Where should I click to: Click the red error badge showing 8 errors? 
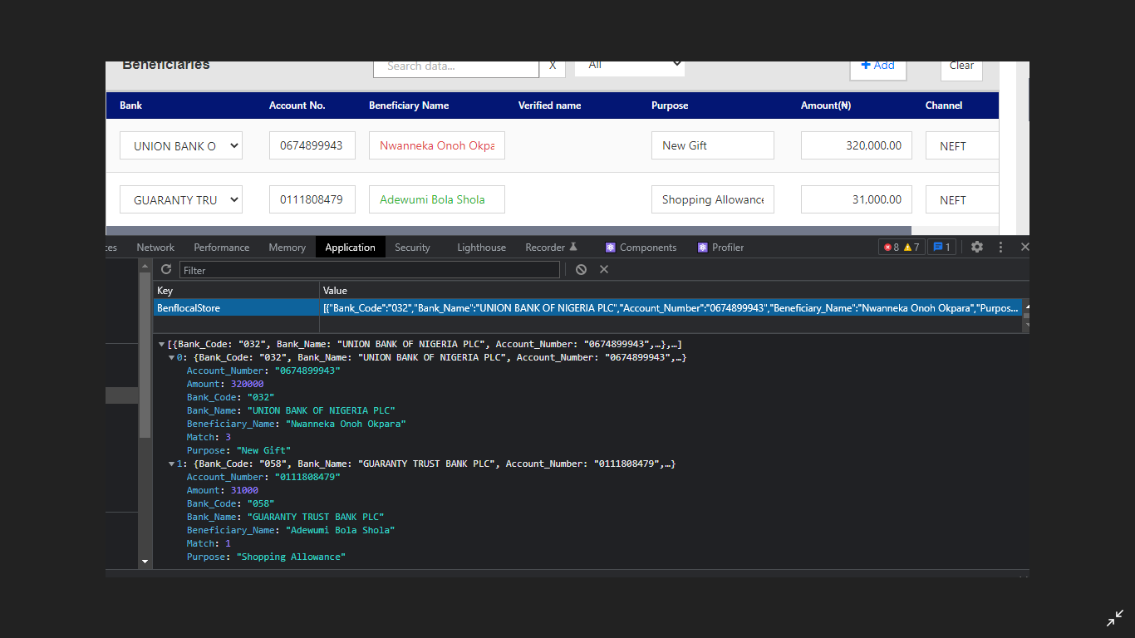tap(890, 247)
